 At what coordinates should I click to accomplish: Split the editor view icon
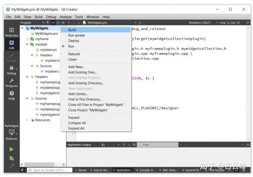tap(248, 23)
